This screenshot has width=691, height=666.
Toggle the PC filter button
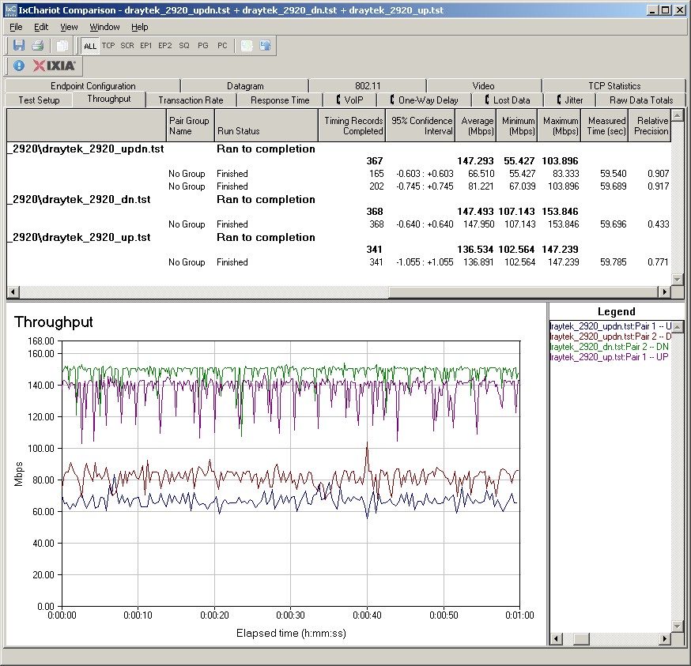[x=222, y=45]
